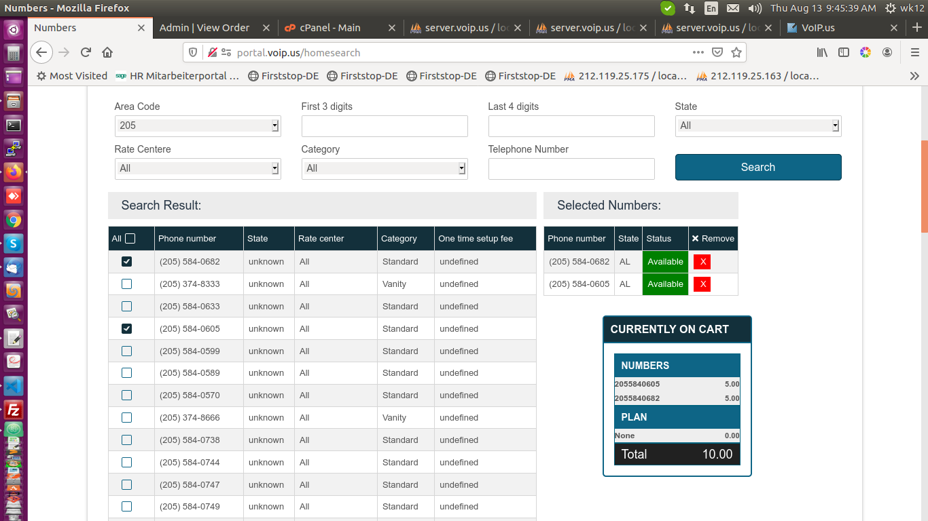Check the (205) 584-0633 checkbox
Image resolution: width=928 pixels, height=521 pixels.
[x=126, y=306]
